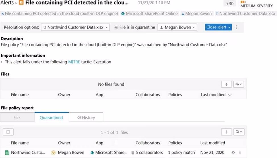Image resolution: width=277 pixels, height=158 pixels.
Task: Select the Quarantined tab
Action: 51,118
